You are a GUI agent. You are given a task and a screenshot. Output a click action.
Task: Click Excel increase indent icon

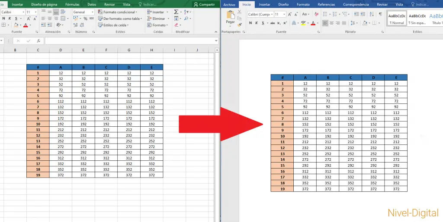[x=50, y=25]
